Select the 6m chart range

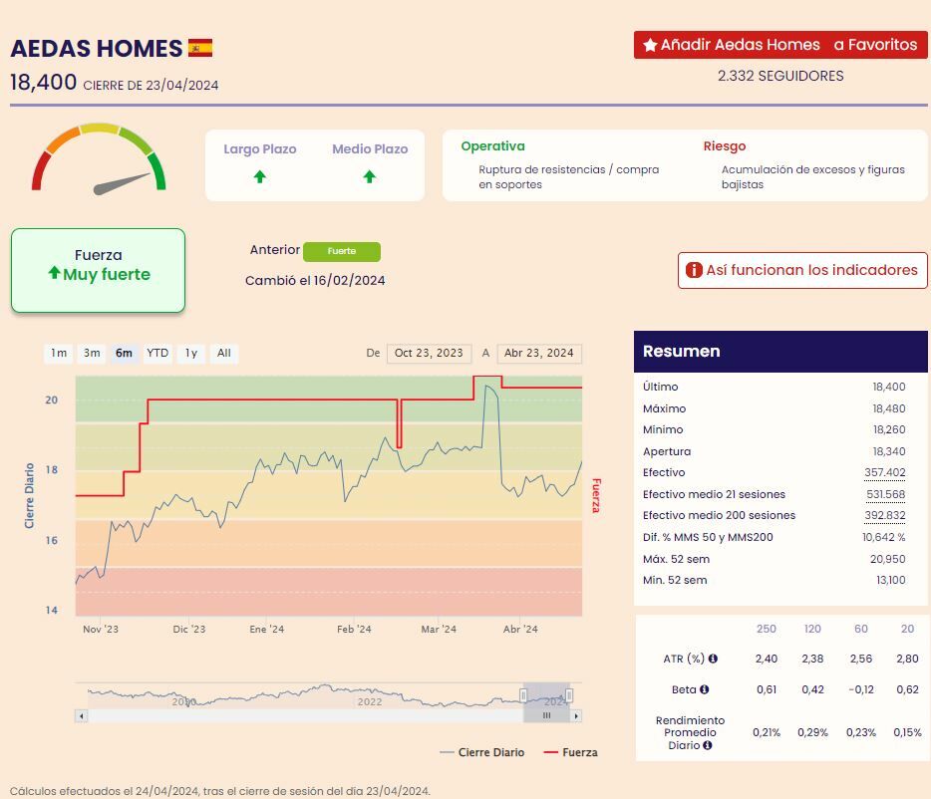[x=124, y=354]
